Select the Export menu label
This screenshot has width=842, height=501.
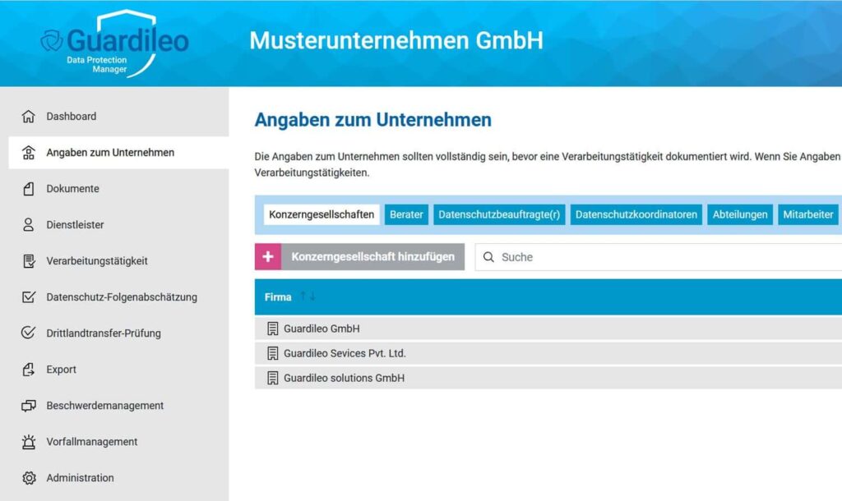click(61, 370)
